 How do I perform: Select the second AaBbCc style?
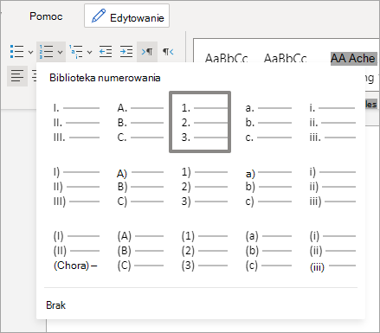(x=285, y=58)
